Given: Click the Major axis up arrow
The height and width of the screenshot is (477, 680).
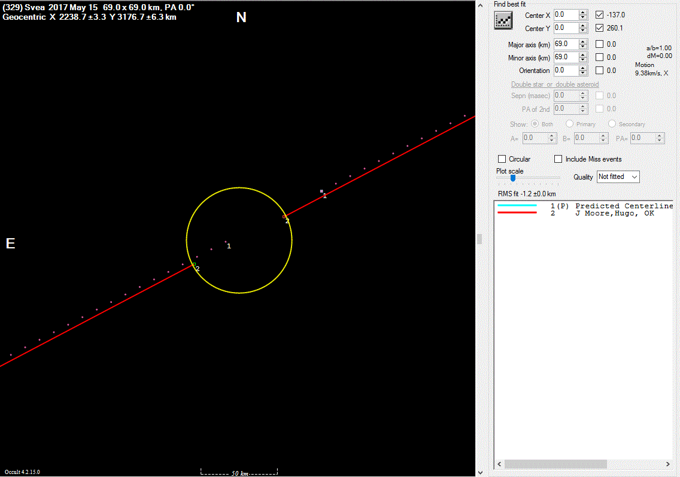Looking at the screenshot, I should coord(583,41).
